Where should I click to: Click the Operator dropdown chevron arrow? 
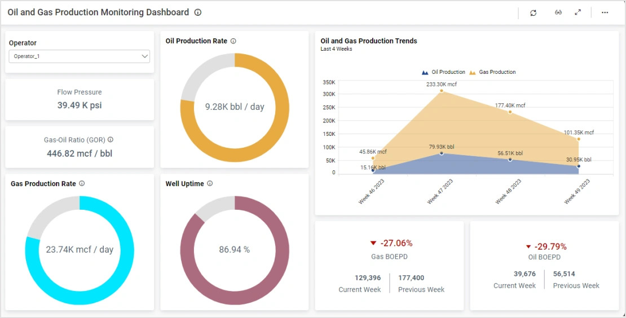point(144,56)
